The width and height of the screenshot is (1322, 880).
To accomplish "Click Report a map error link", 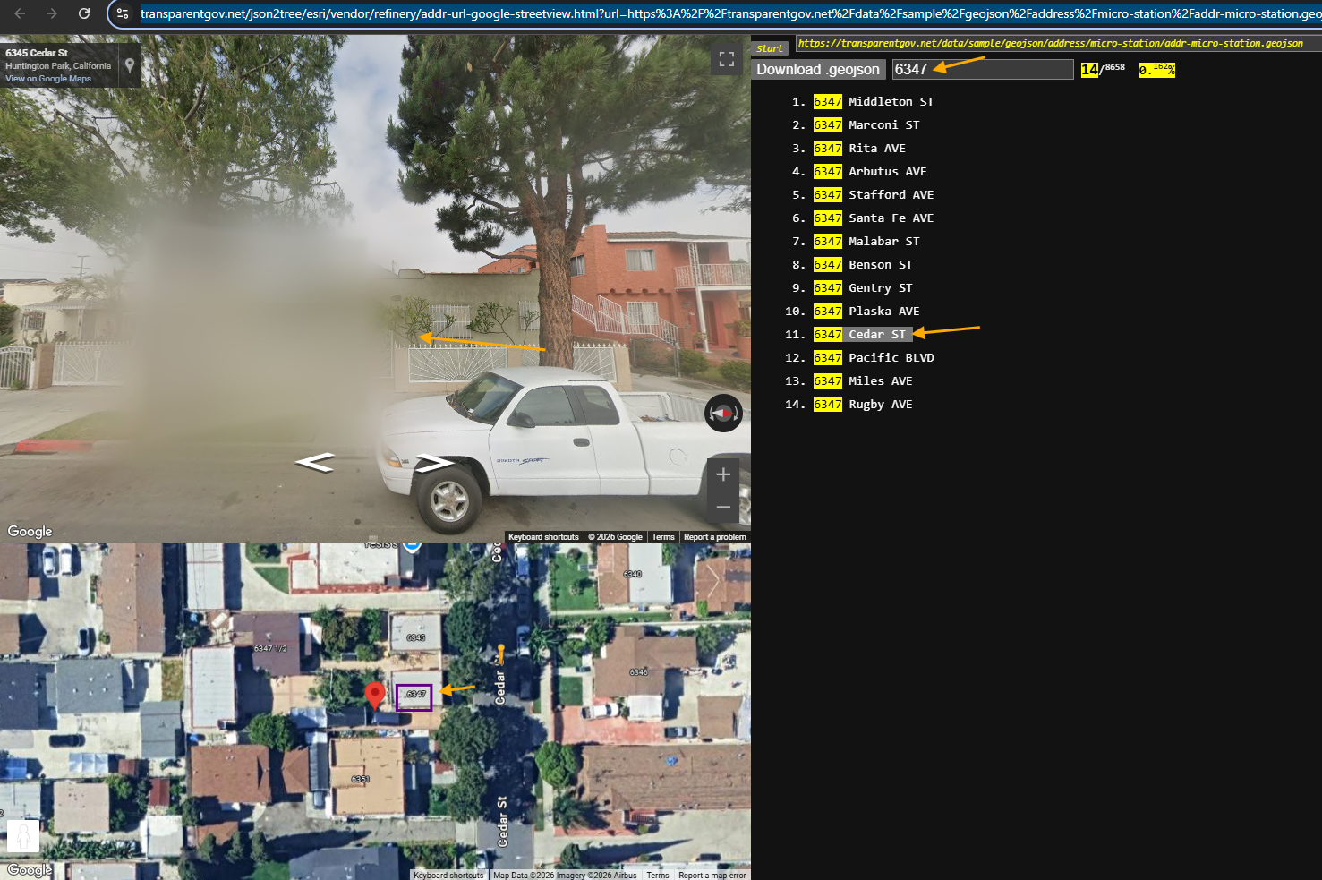I will click(x=712, y=875).
